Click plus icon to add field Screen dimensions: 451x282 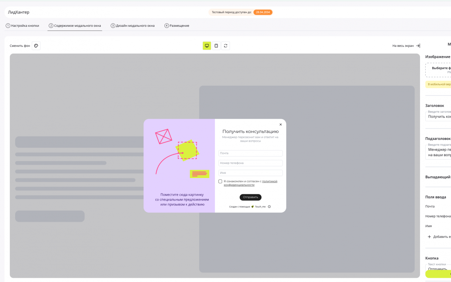(429, 237)
